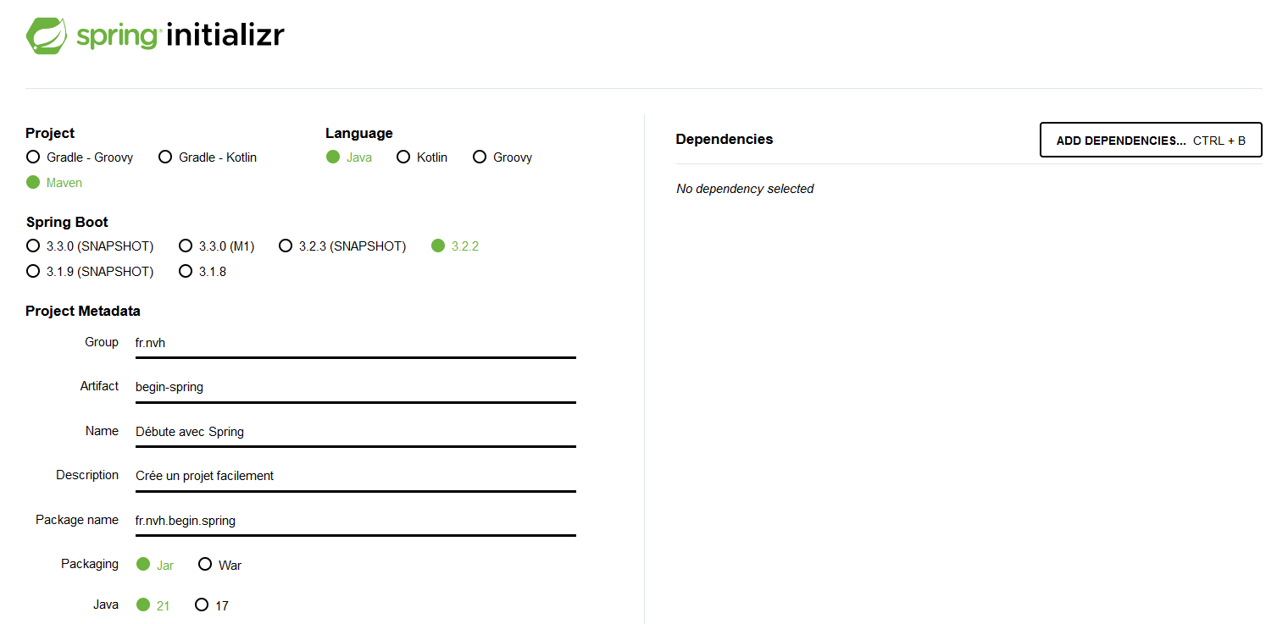Edit the Name field Débute avec Spring
Screen dimensions: 1288x624
(356, 432)
